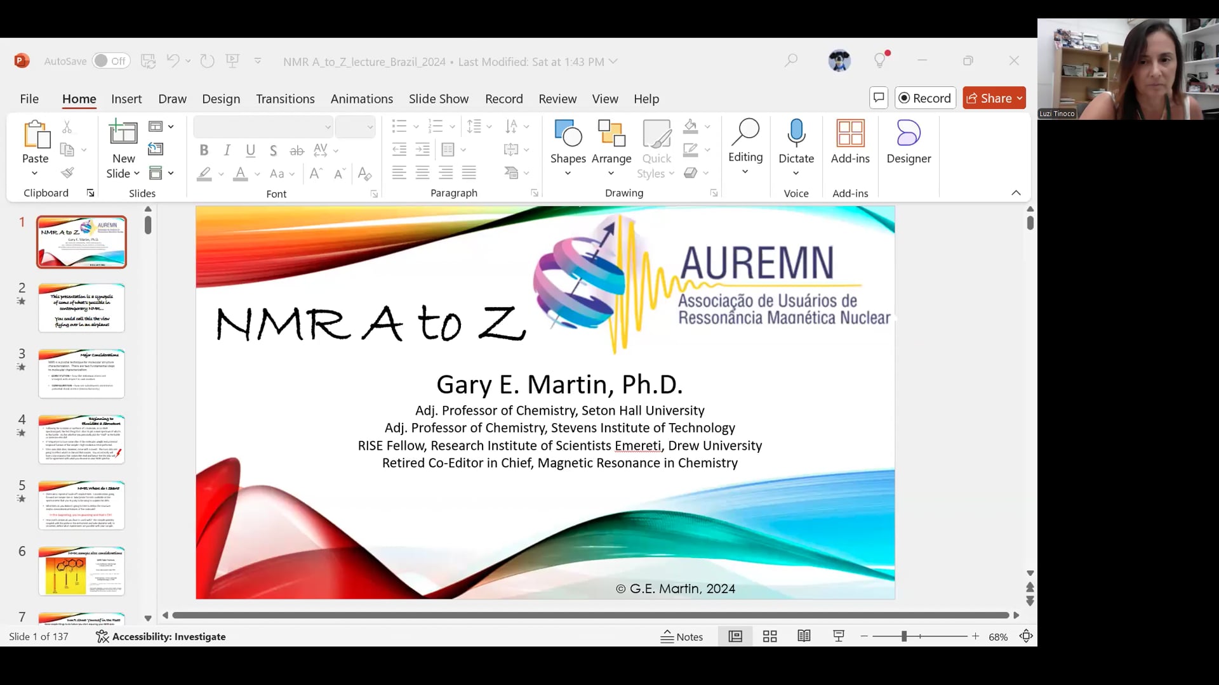
Task: Switch to Slide Sorter view icon
Action: point(770,636)
